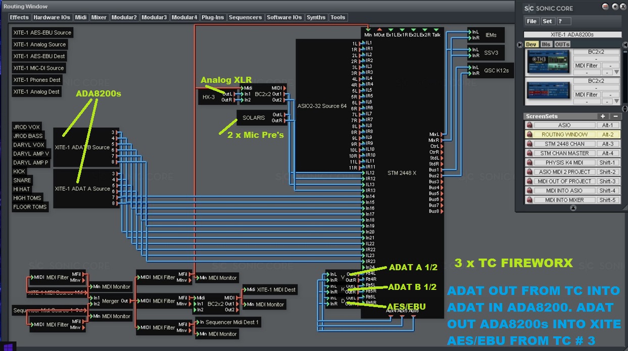Toggle the lock next to ASIO MIDI 2 PROJECT
The height and width of the screenshot is (351, 628).
(530, 172)
